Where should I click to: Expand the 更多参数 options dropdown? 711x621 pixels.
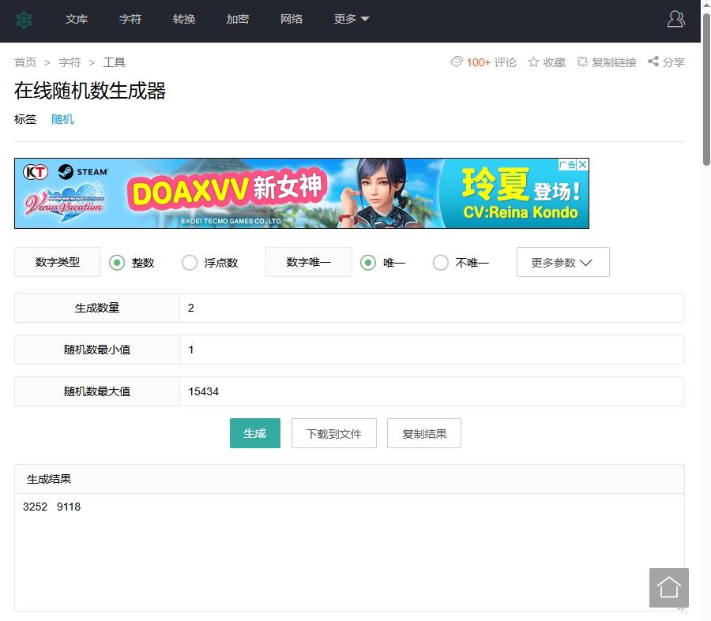point(562,263)
